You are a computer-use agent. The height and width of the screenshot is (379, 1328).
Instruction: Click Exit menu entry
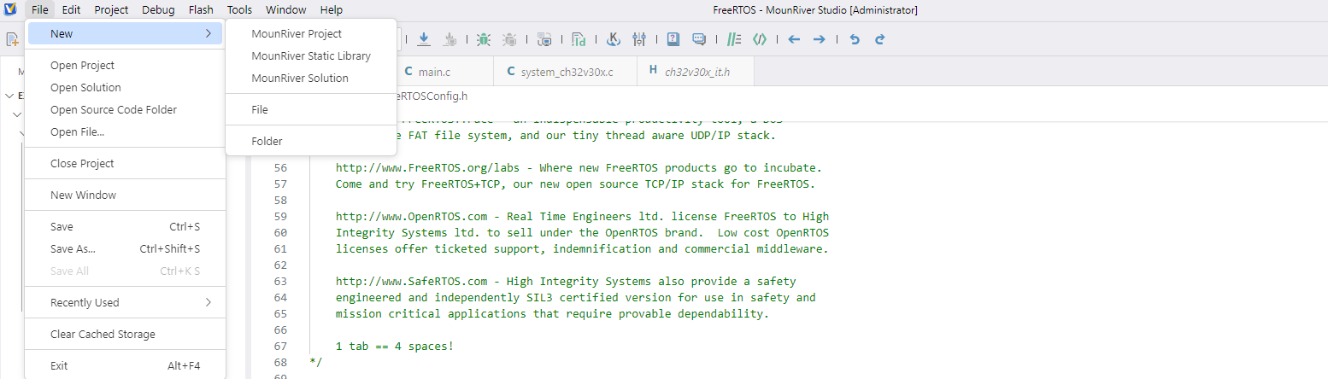[x=126, y=365]
